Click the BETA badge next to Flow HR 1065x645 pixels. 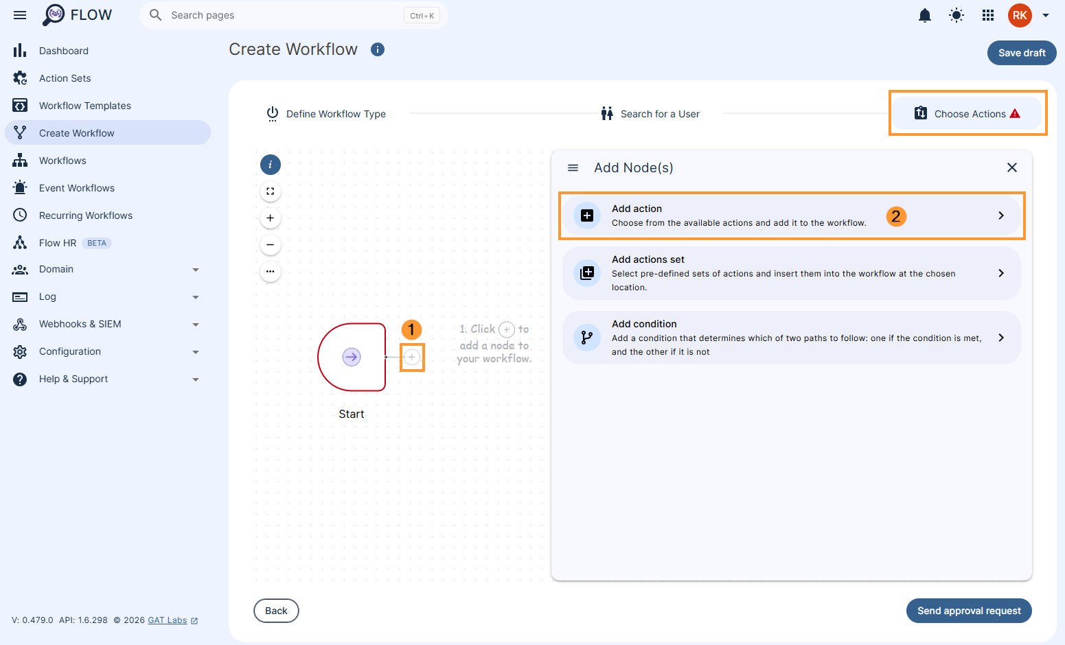(x=97, y=243)
